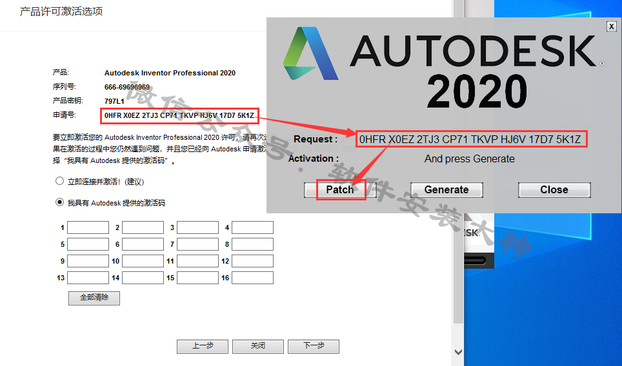
Task: Click activation code field 8
Action: pyautogui.click(x=252, y=244)
